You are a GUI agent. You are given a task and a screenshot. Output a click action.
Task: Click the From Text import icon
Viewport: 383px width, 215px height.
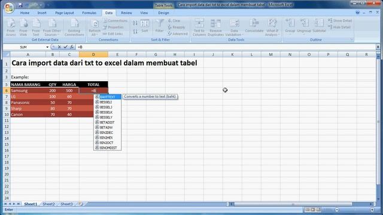36,27
